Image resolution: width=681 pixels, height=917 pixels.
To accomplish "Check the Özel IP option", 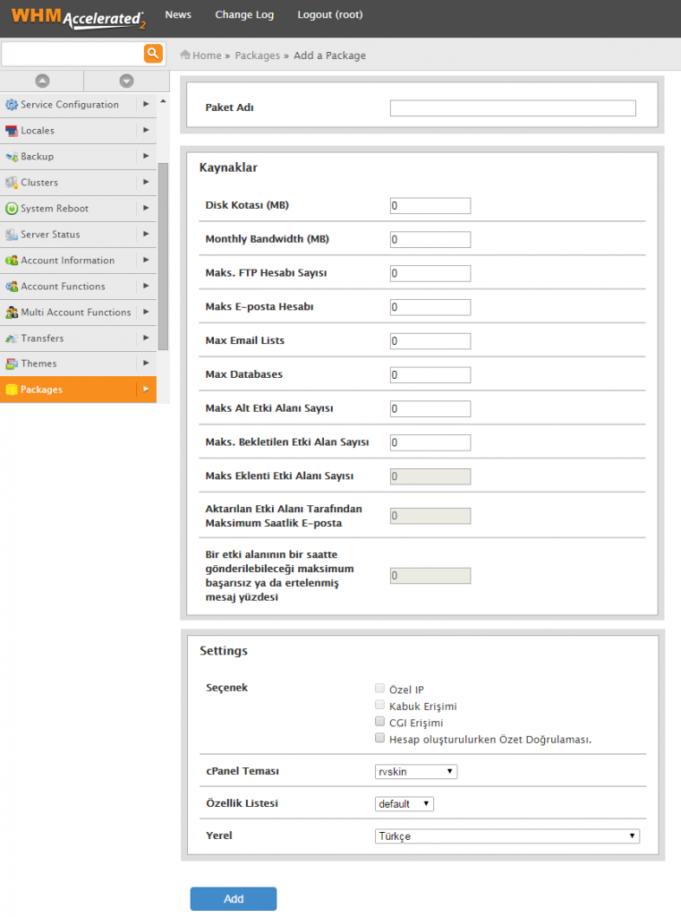I will click(380, 689).
